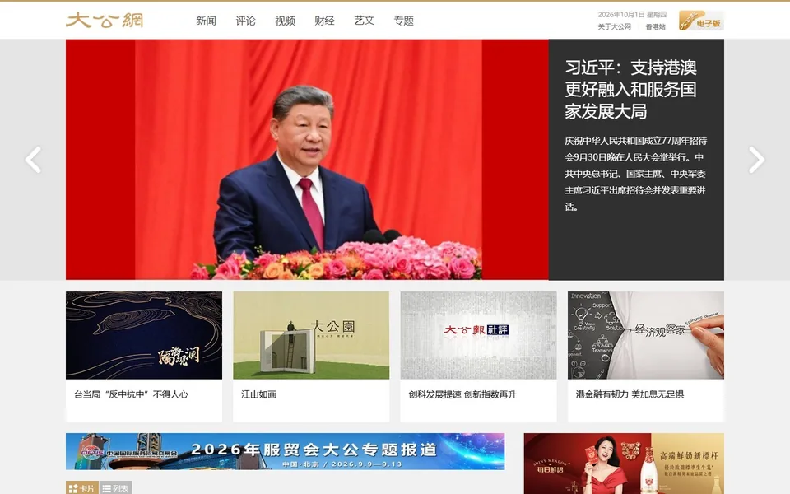Open headline 习近平：支持港澳更好融入和服务国家发展大局

coord(630,89)
